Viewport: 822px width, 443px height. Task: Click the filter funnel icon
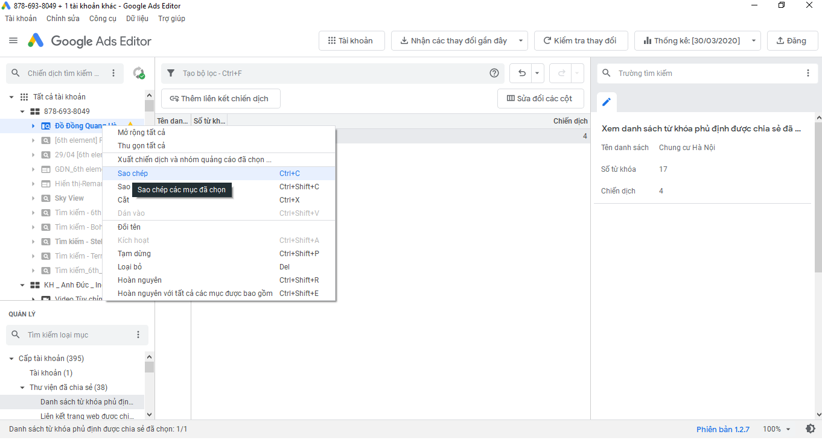[171, 74]
